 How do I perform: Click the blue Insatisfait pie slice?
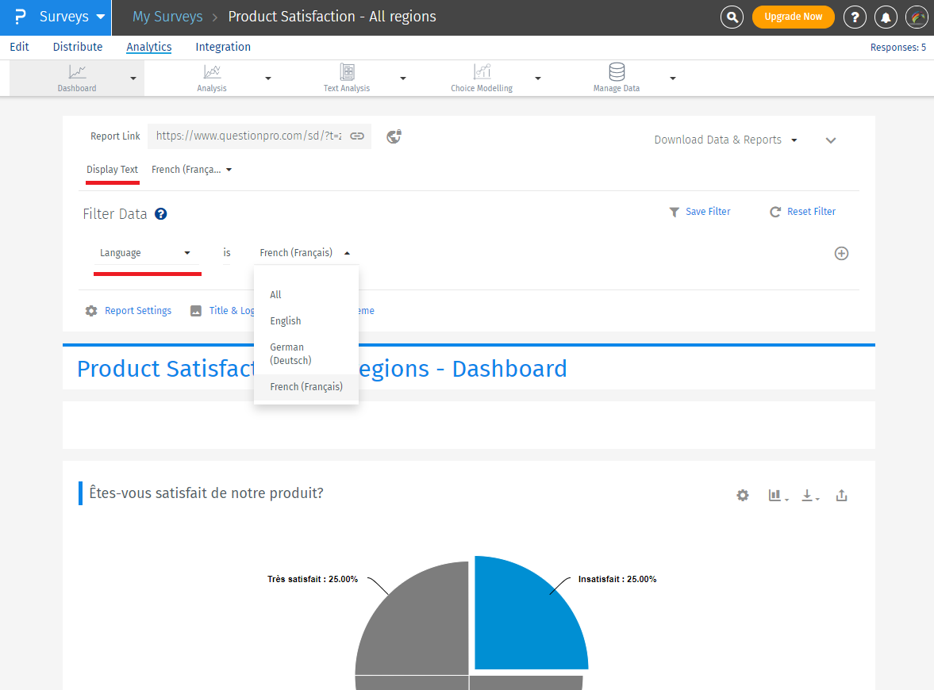tap(528, 619)
